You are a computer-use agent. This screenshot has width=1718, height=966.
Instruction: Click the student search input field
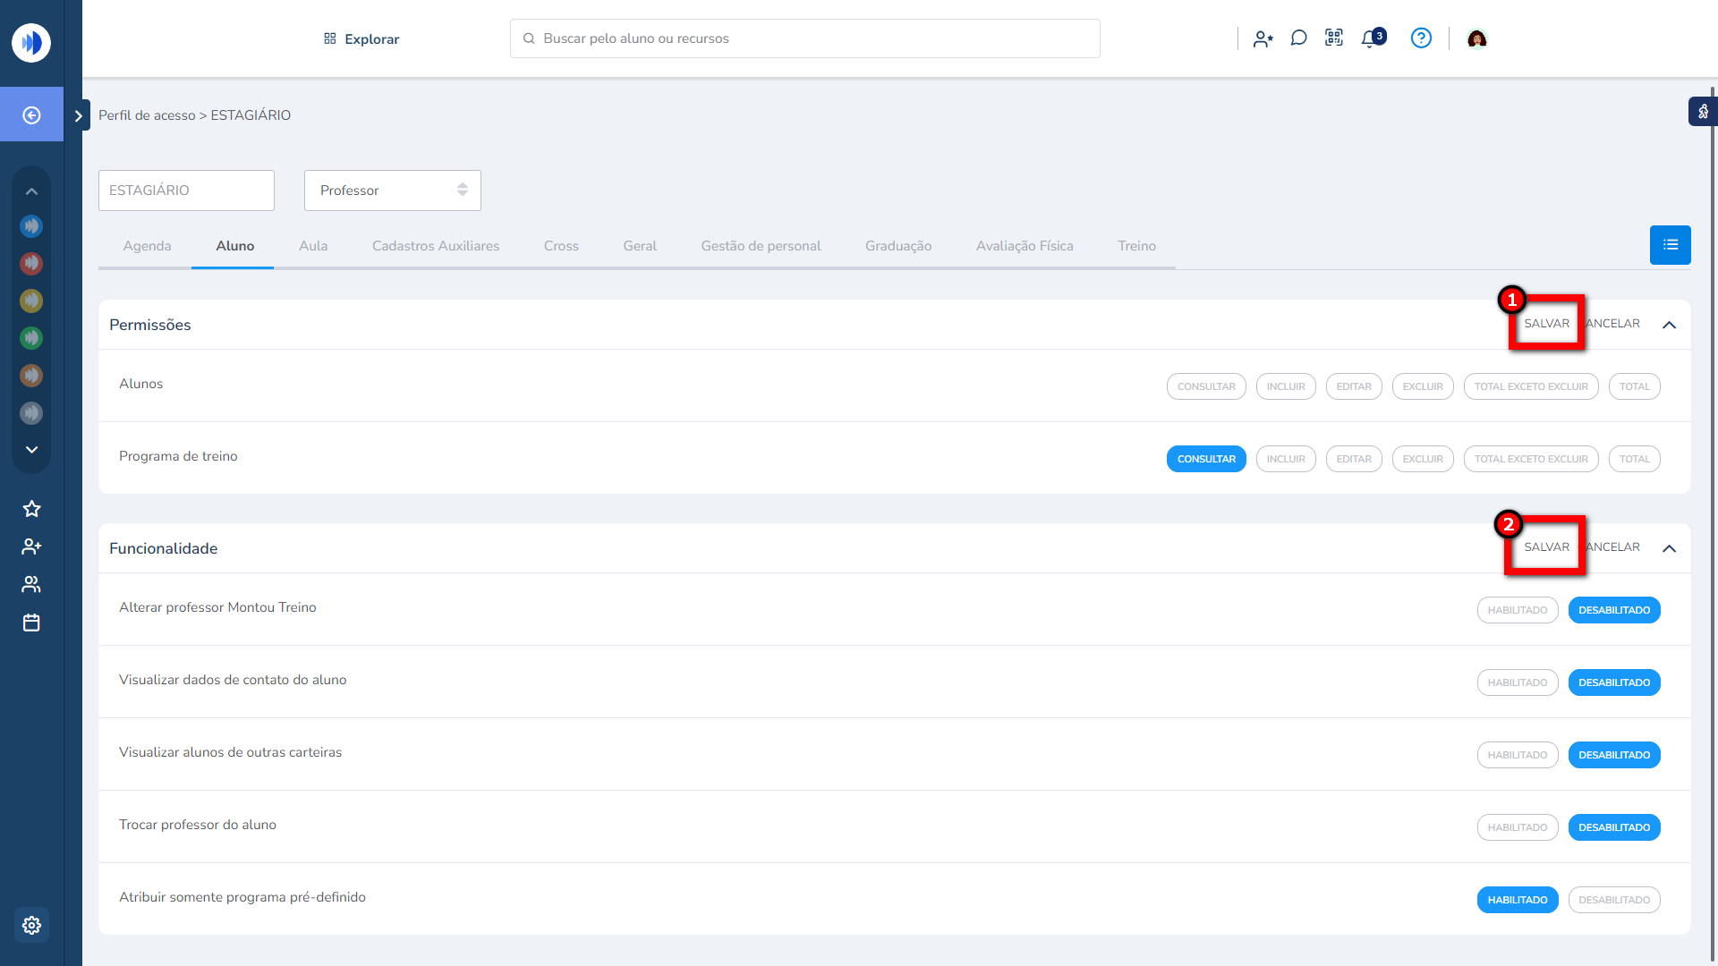coord(805,38)
